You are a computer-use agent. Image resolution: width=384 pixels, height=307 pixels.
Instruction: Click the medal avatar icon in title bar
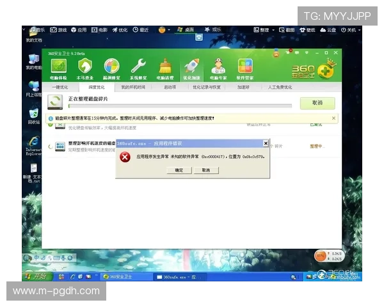click(276, 53)
